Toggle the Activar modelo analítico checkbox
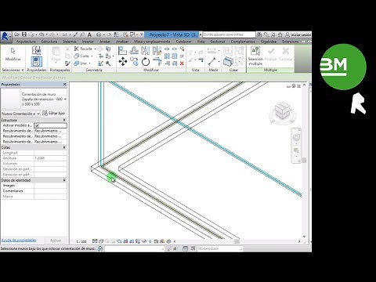Viewport: 376px width, 282px height. (x=37, y=125)
